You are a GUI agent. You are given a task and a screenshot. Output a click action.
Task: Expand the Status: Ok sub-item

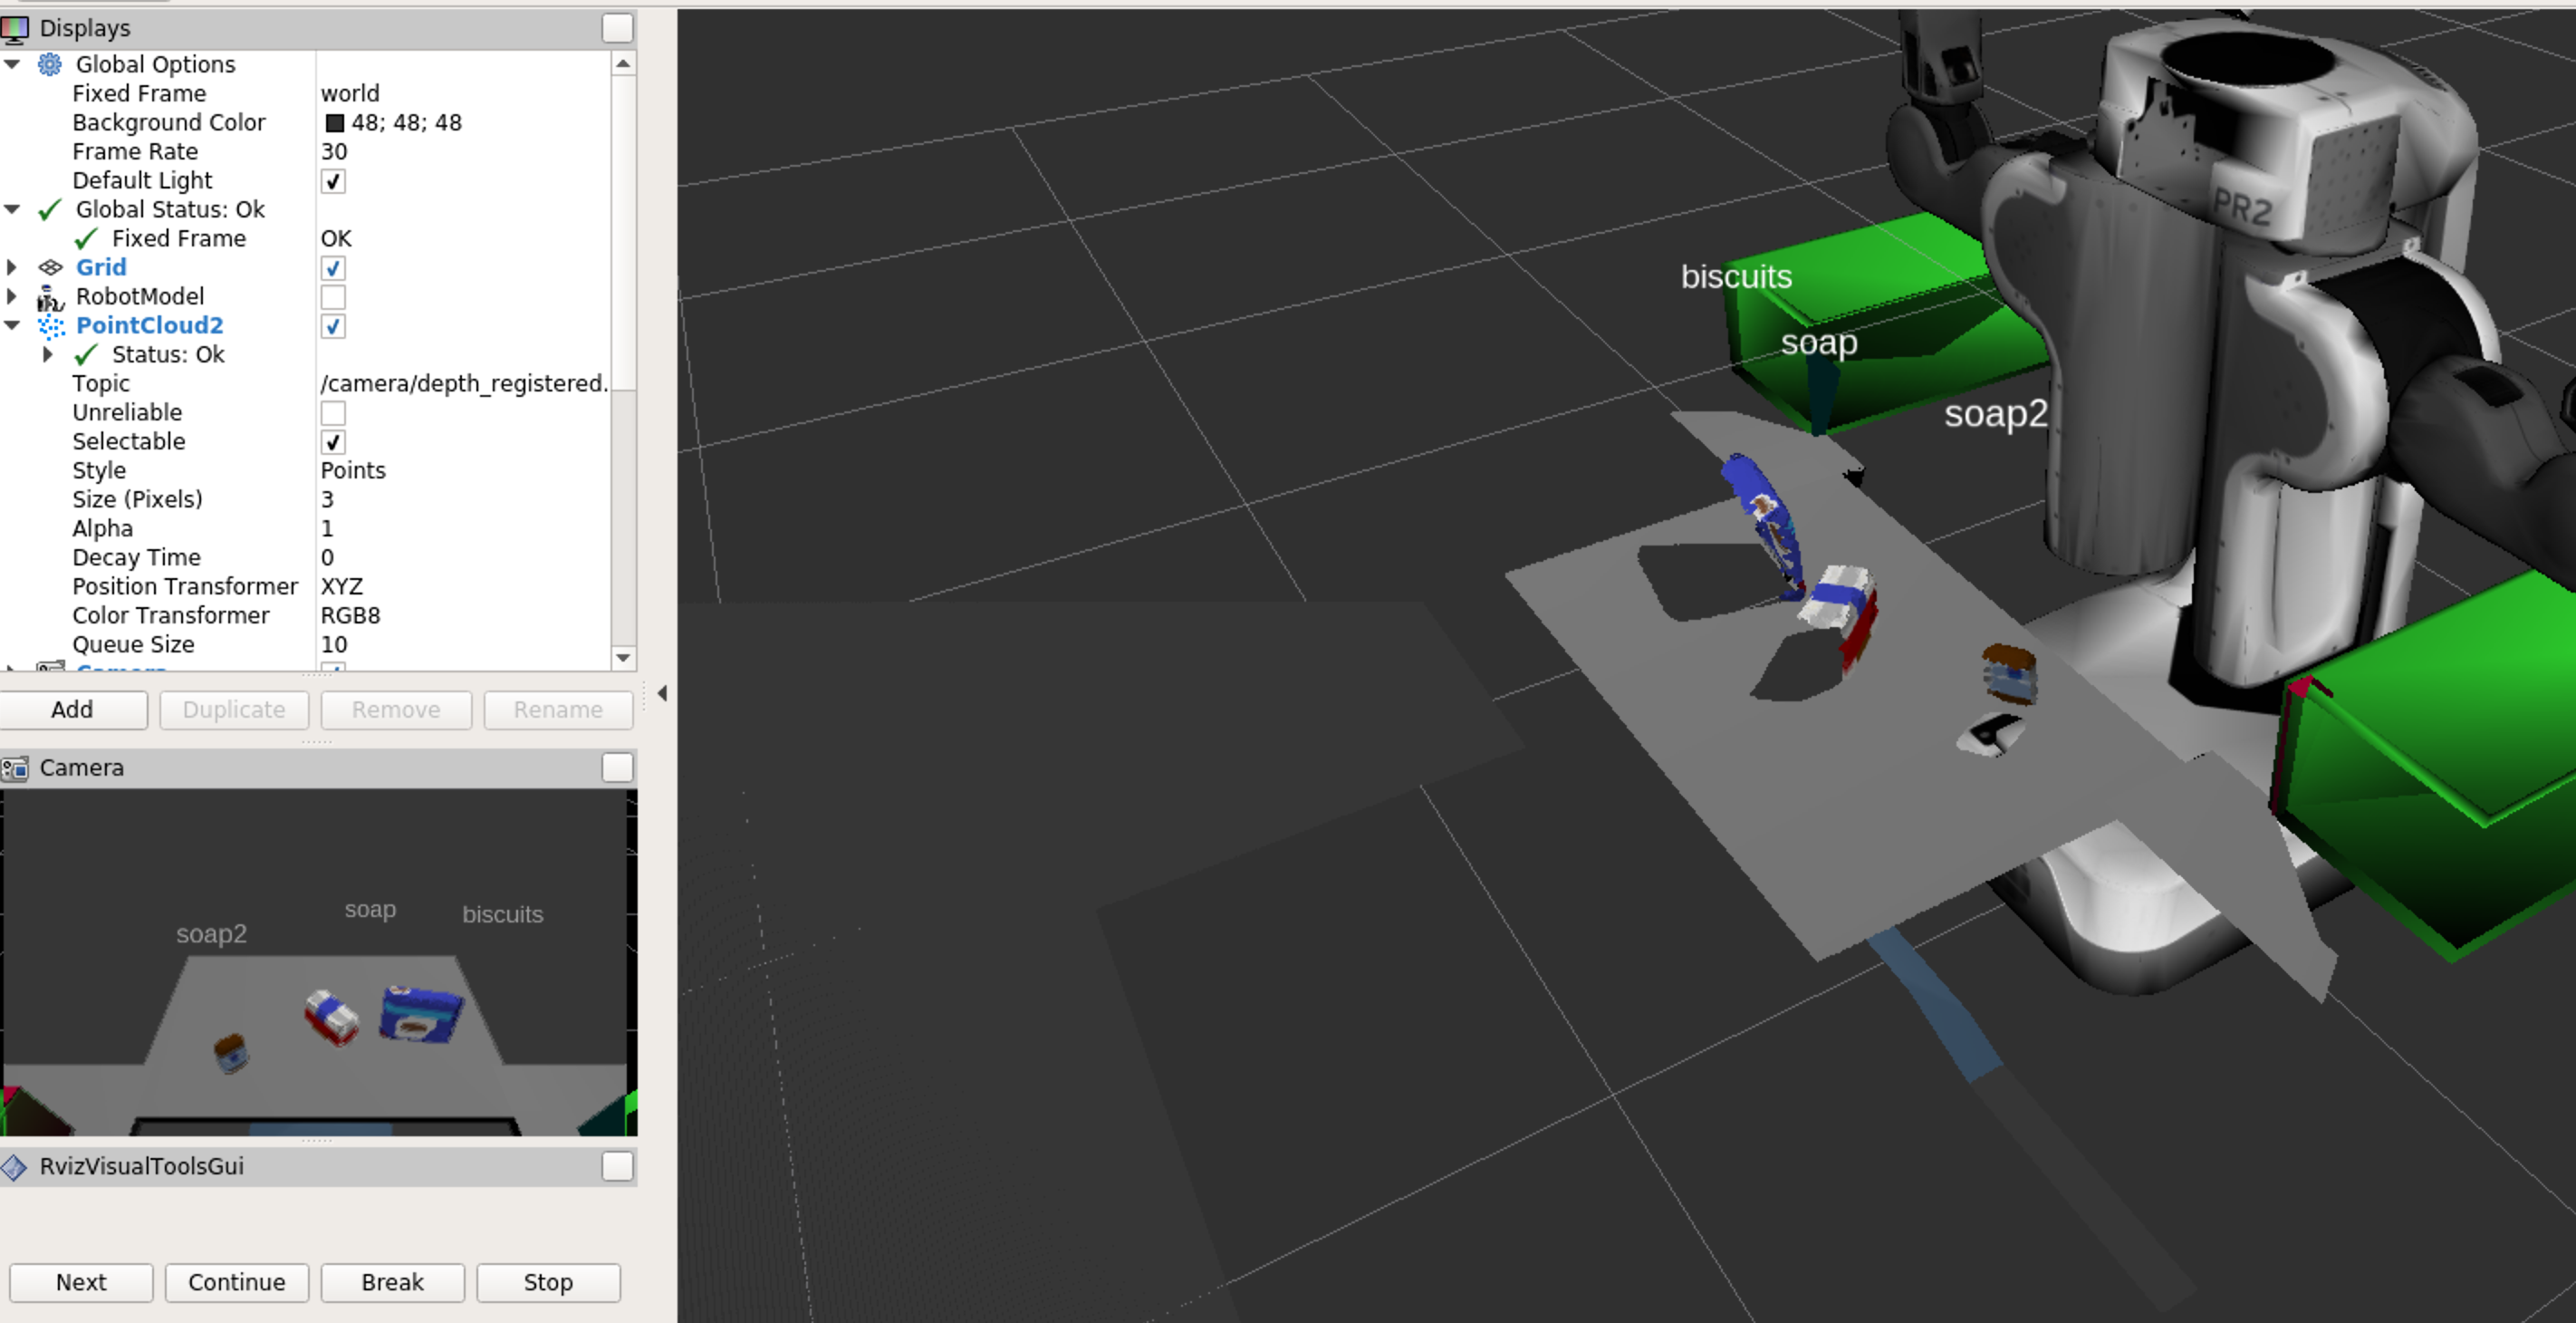coord(47,354)
